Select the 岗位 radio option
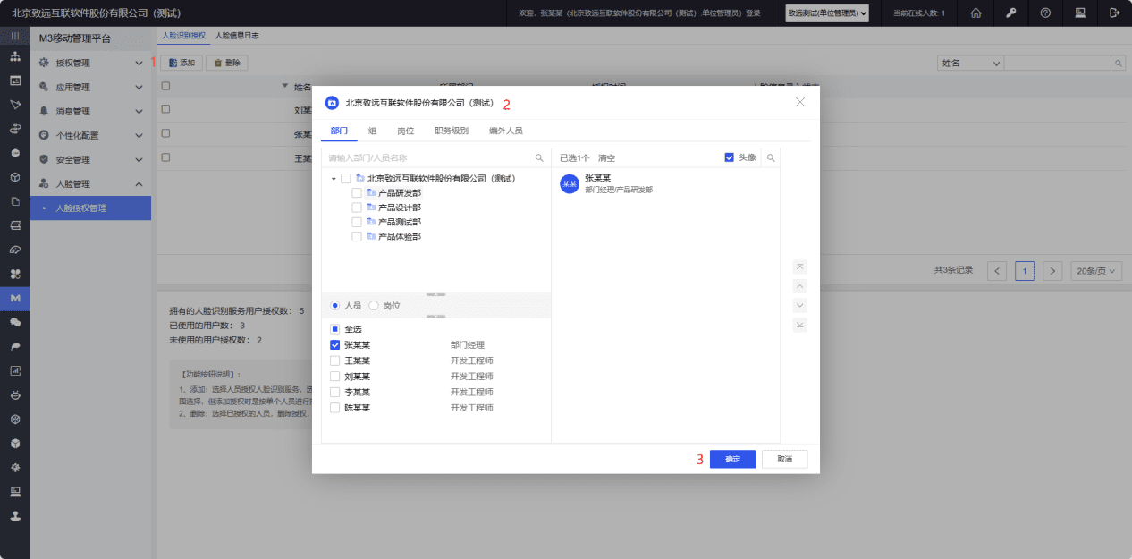 374,306
